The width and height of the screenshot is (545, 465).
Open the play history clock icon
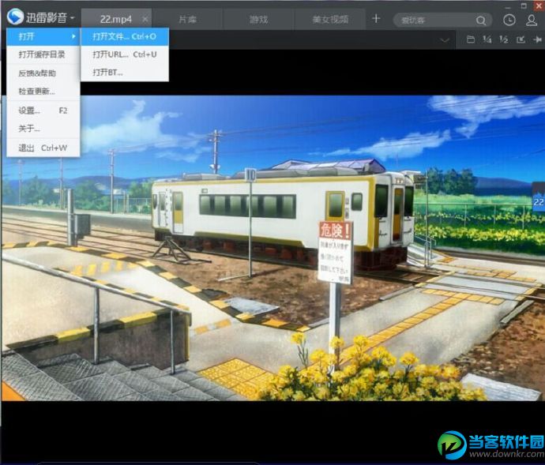tap(509, 20)
